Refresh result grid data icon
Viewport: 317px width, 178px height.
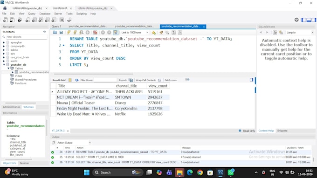coord(77,80)
